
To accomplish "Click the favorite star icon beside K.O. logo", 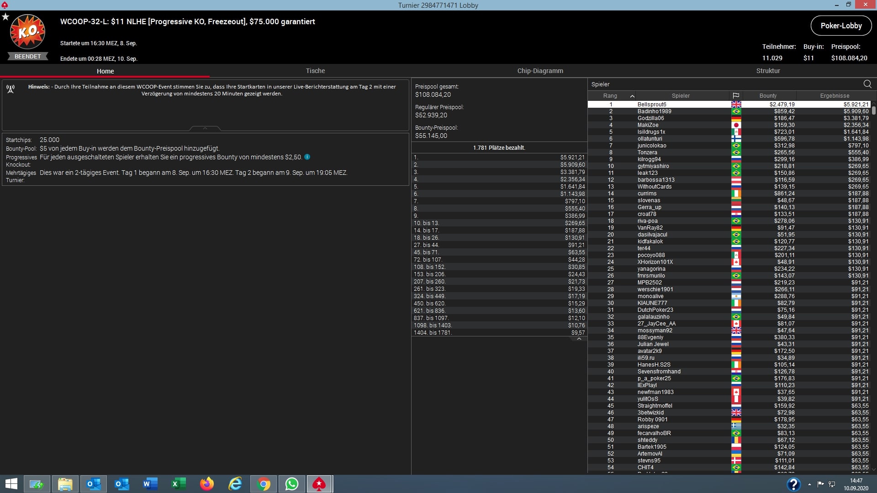I will [5, 17].
